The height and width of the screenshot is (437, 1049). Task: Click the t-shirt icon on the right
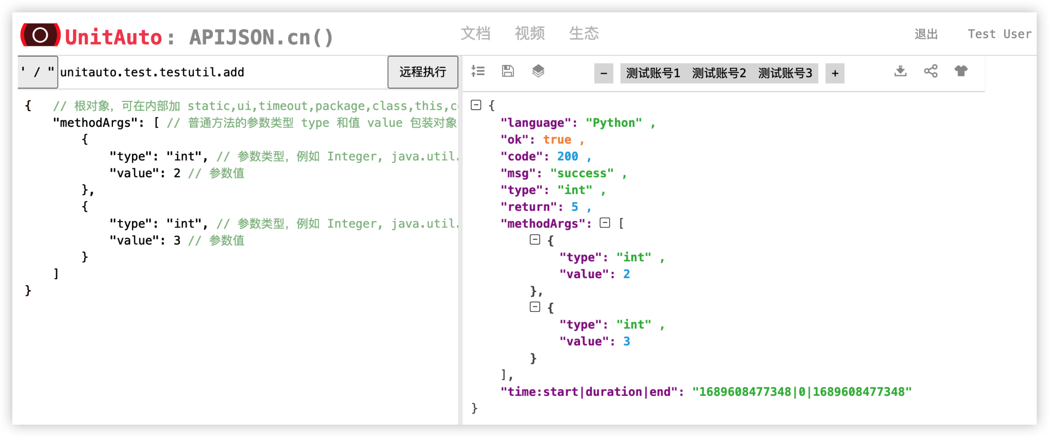click(x=961, y=71)
